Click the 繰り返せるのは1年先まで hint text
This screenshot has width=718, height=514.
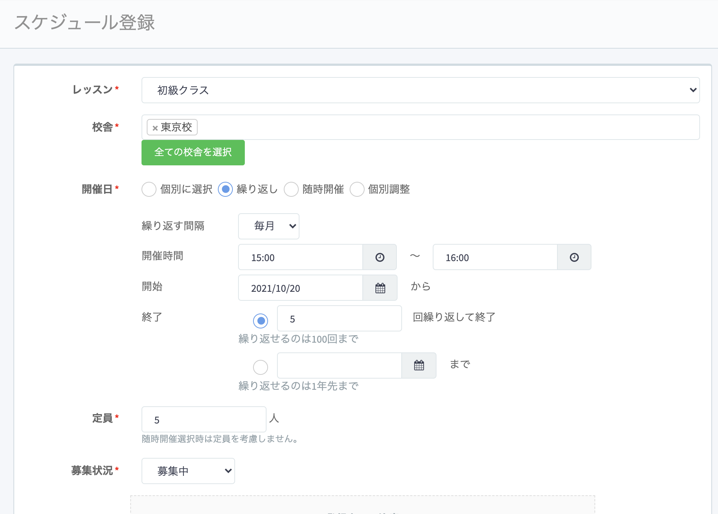[x=298, y=386]
